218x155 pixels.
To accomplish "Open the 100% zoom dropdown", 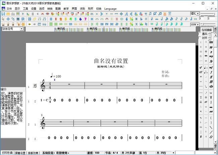I will (195, 24).
